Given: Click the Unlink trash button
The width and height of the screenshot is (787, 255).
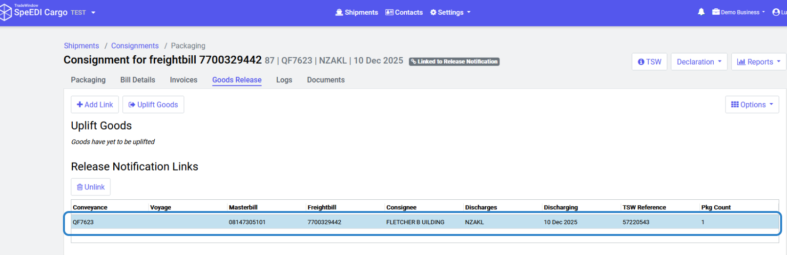Looking at the screenshot, I should [91, 187].
